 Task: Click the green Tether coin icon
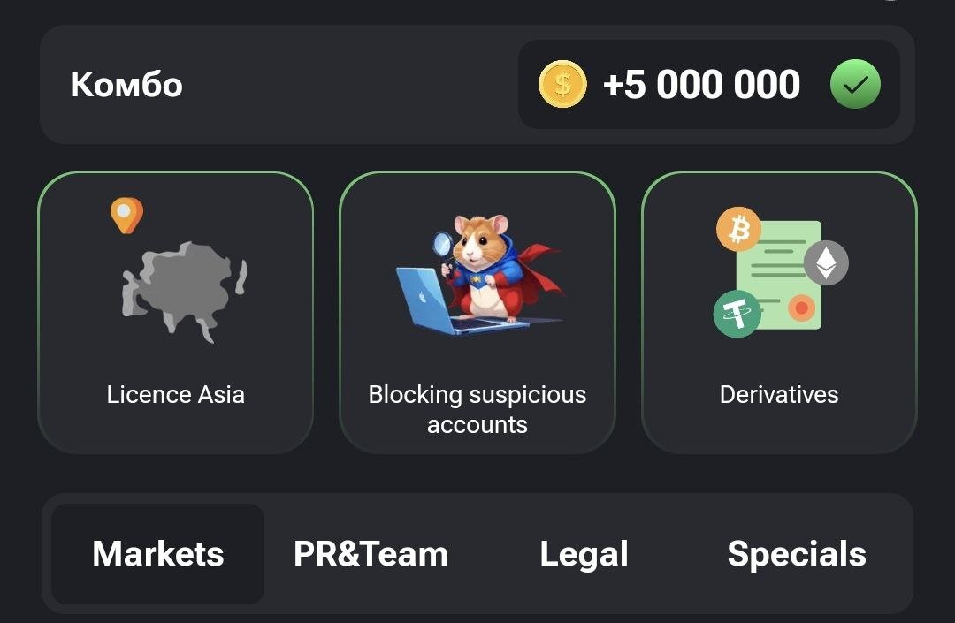click(x=737, y=314)
